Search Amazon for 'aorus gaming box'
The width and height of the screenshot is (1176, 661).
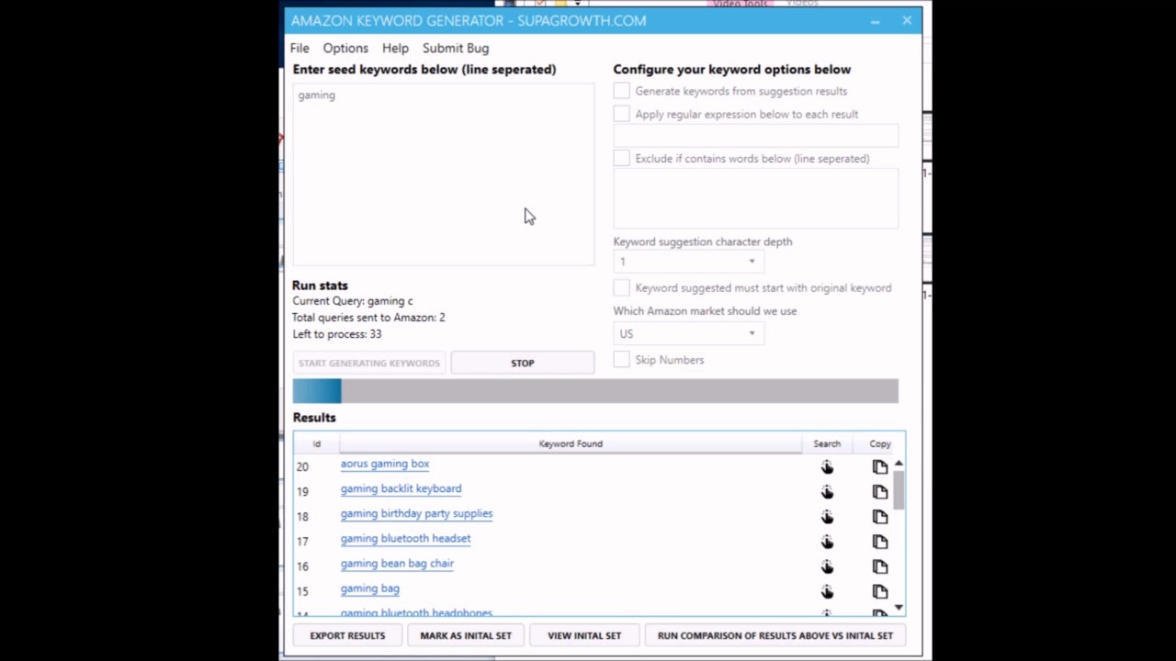(827, 467)
